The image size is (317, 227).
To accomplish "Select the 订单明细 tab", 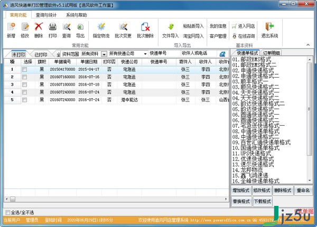I will 272,53.
